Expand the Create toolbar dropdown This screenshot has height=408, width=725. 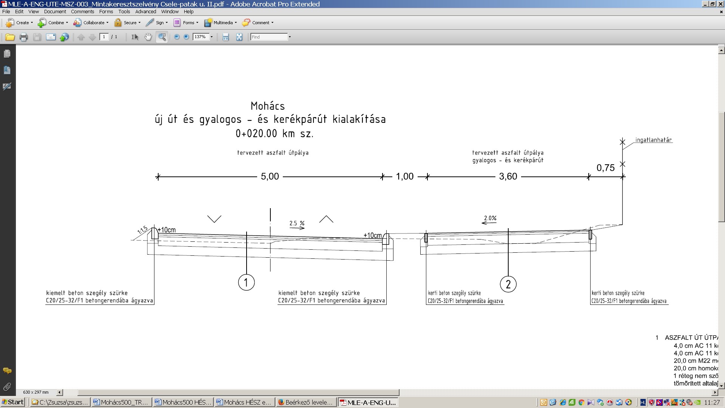32,23
